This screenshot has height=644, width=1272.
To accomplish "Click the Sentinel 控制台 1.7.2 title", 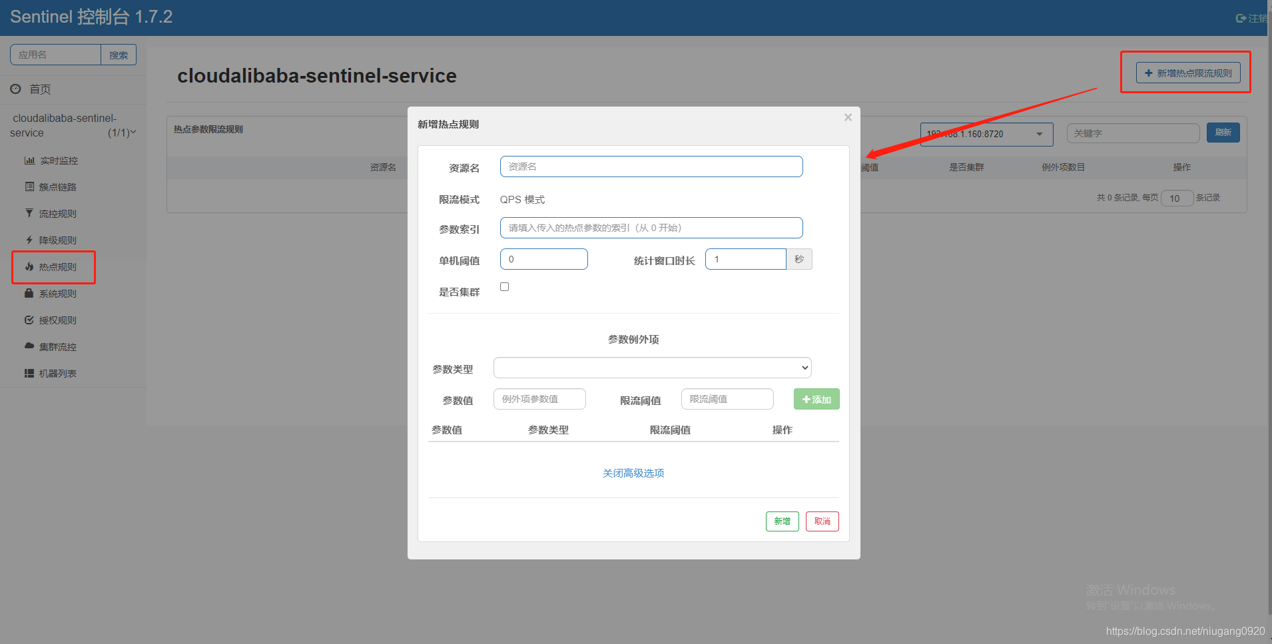I will tap(91, 17).
